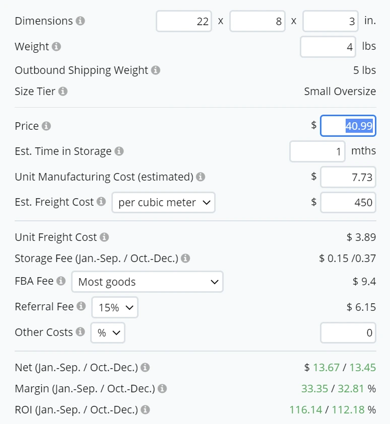Click the FBA Fee info icon
Image resolution: width=390 pixels, height=424 pixels.
[x=60, y=281]
